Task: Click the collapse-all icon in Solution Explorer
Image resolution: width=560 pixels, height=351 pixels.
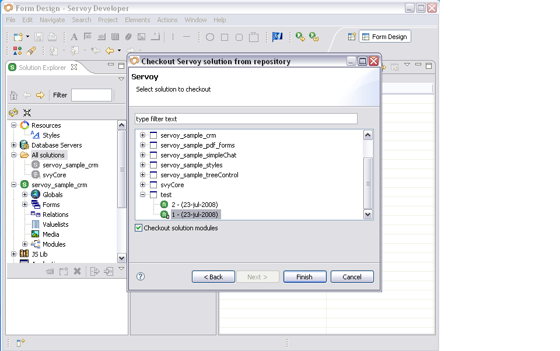Action: 27,113
